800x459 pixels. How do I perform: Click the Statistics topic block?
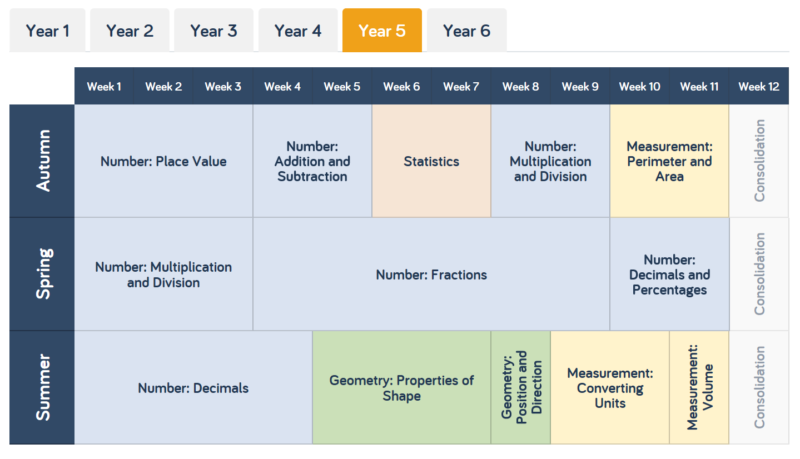pos(431,161)
